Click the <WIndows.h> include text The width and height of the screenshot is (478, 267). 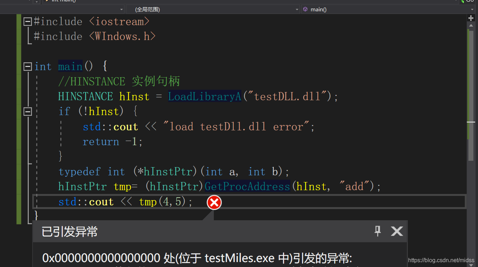click(x=122, y=36)
